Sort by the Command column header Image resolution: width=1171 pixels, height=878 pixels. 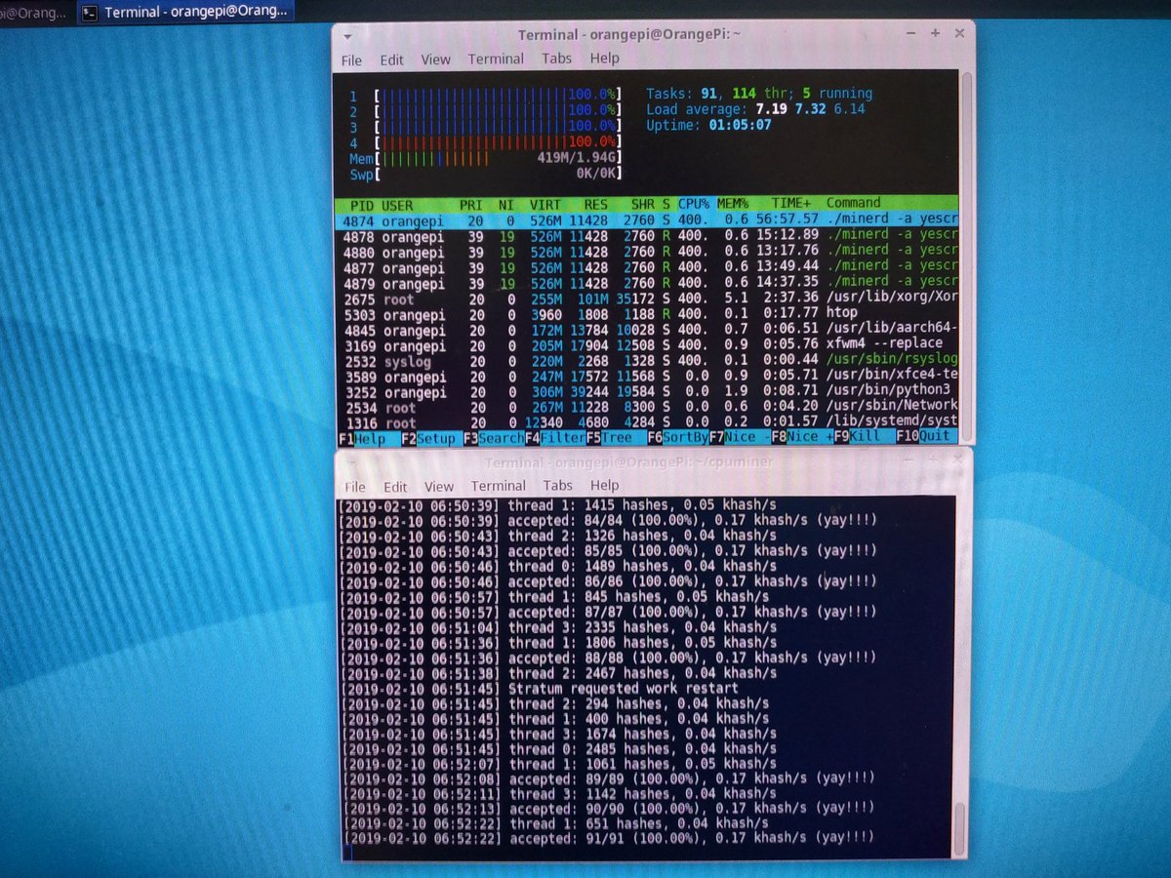coord(854,203)
